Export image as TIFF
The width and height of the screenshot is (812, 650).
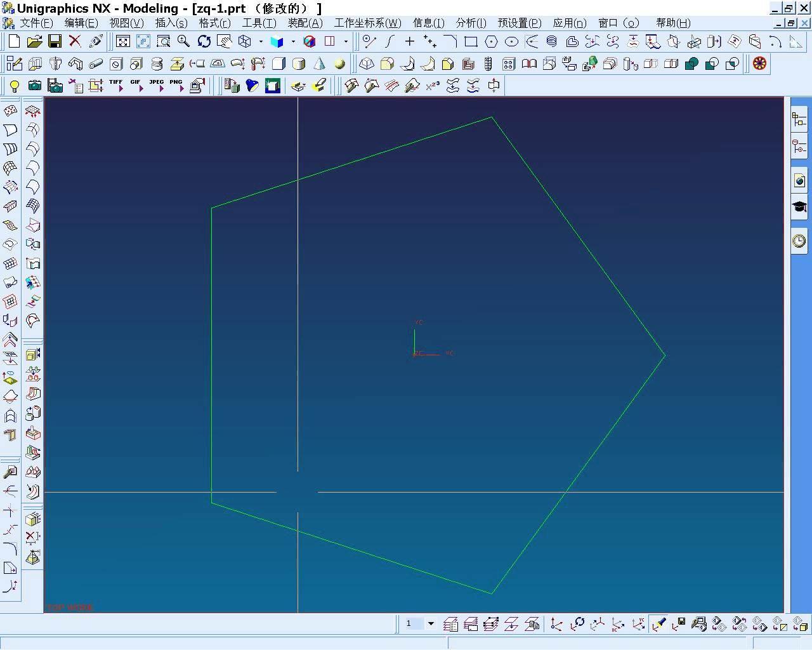[x=116, y=86]
